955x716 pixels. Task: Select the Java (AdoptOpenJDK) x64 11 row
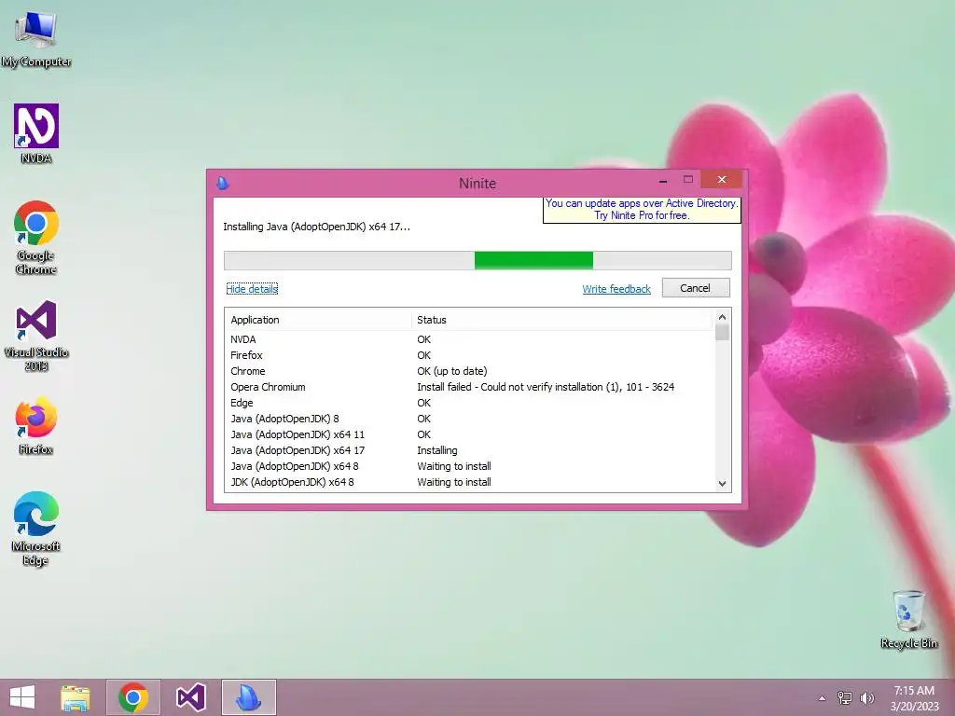(x=469, y=434)
